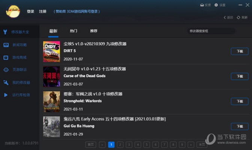Click previous page « arrow button

(102, 145)
